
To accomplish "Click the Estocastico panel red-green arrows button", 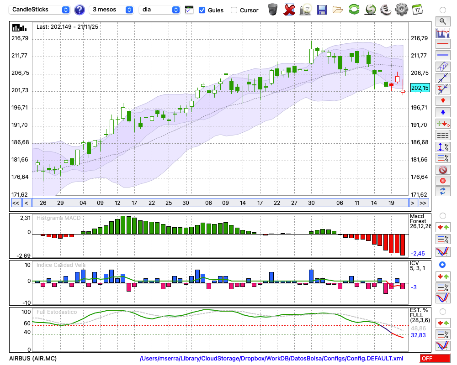I will pyautogui.click(x=443, y=323).
